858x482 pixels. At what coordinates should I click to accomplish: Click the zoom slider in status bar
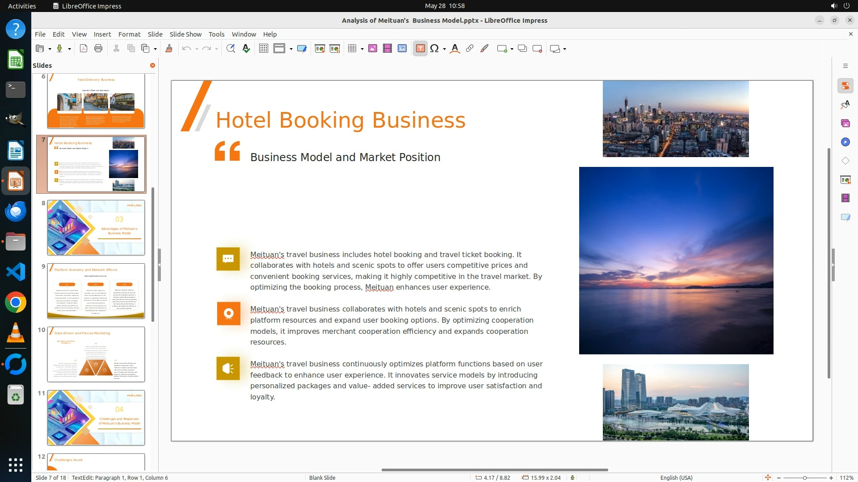click(x=804, y=478)
